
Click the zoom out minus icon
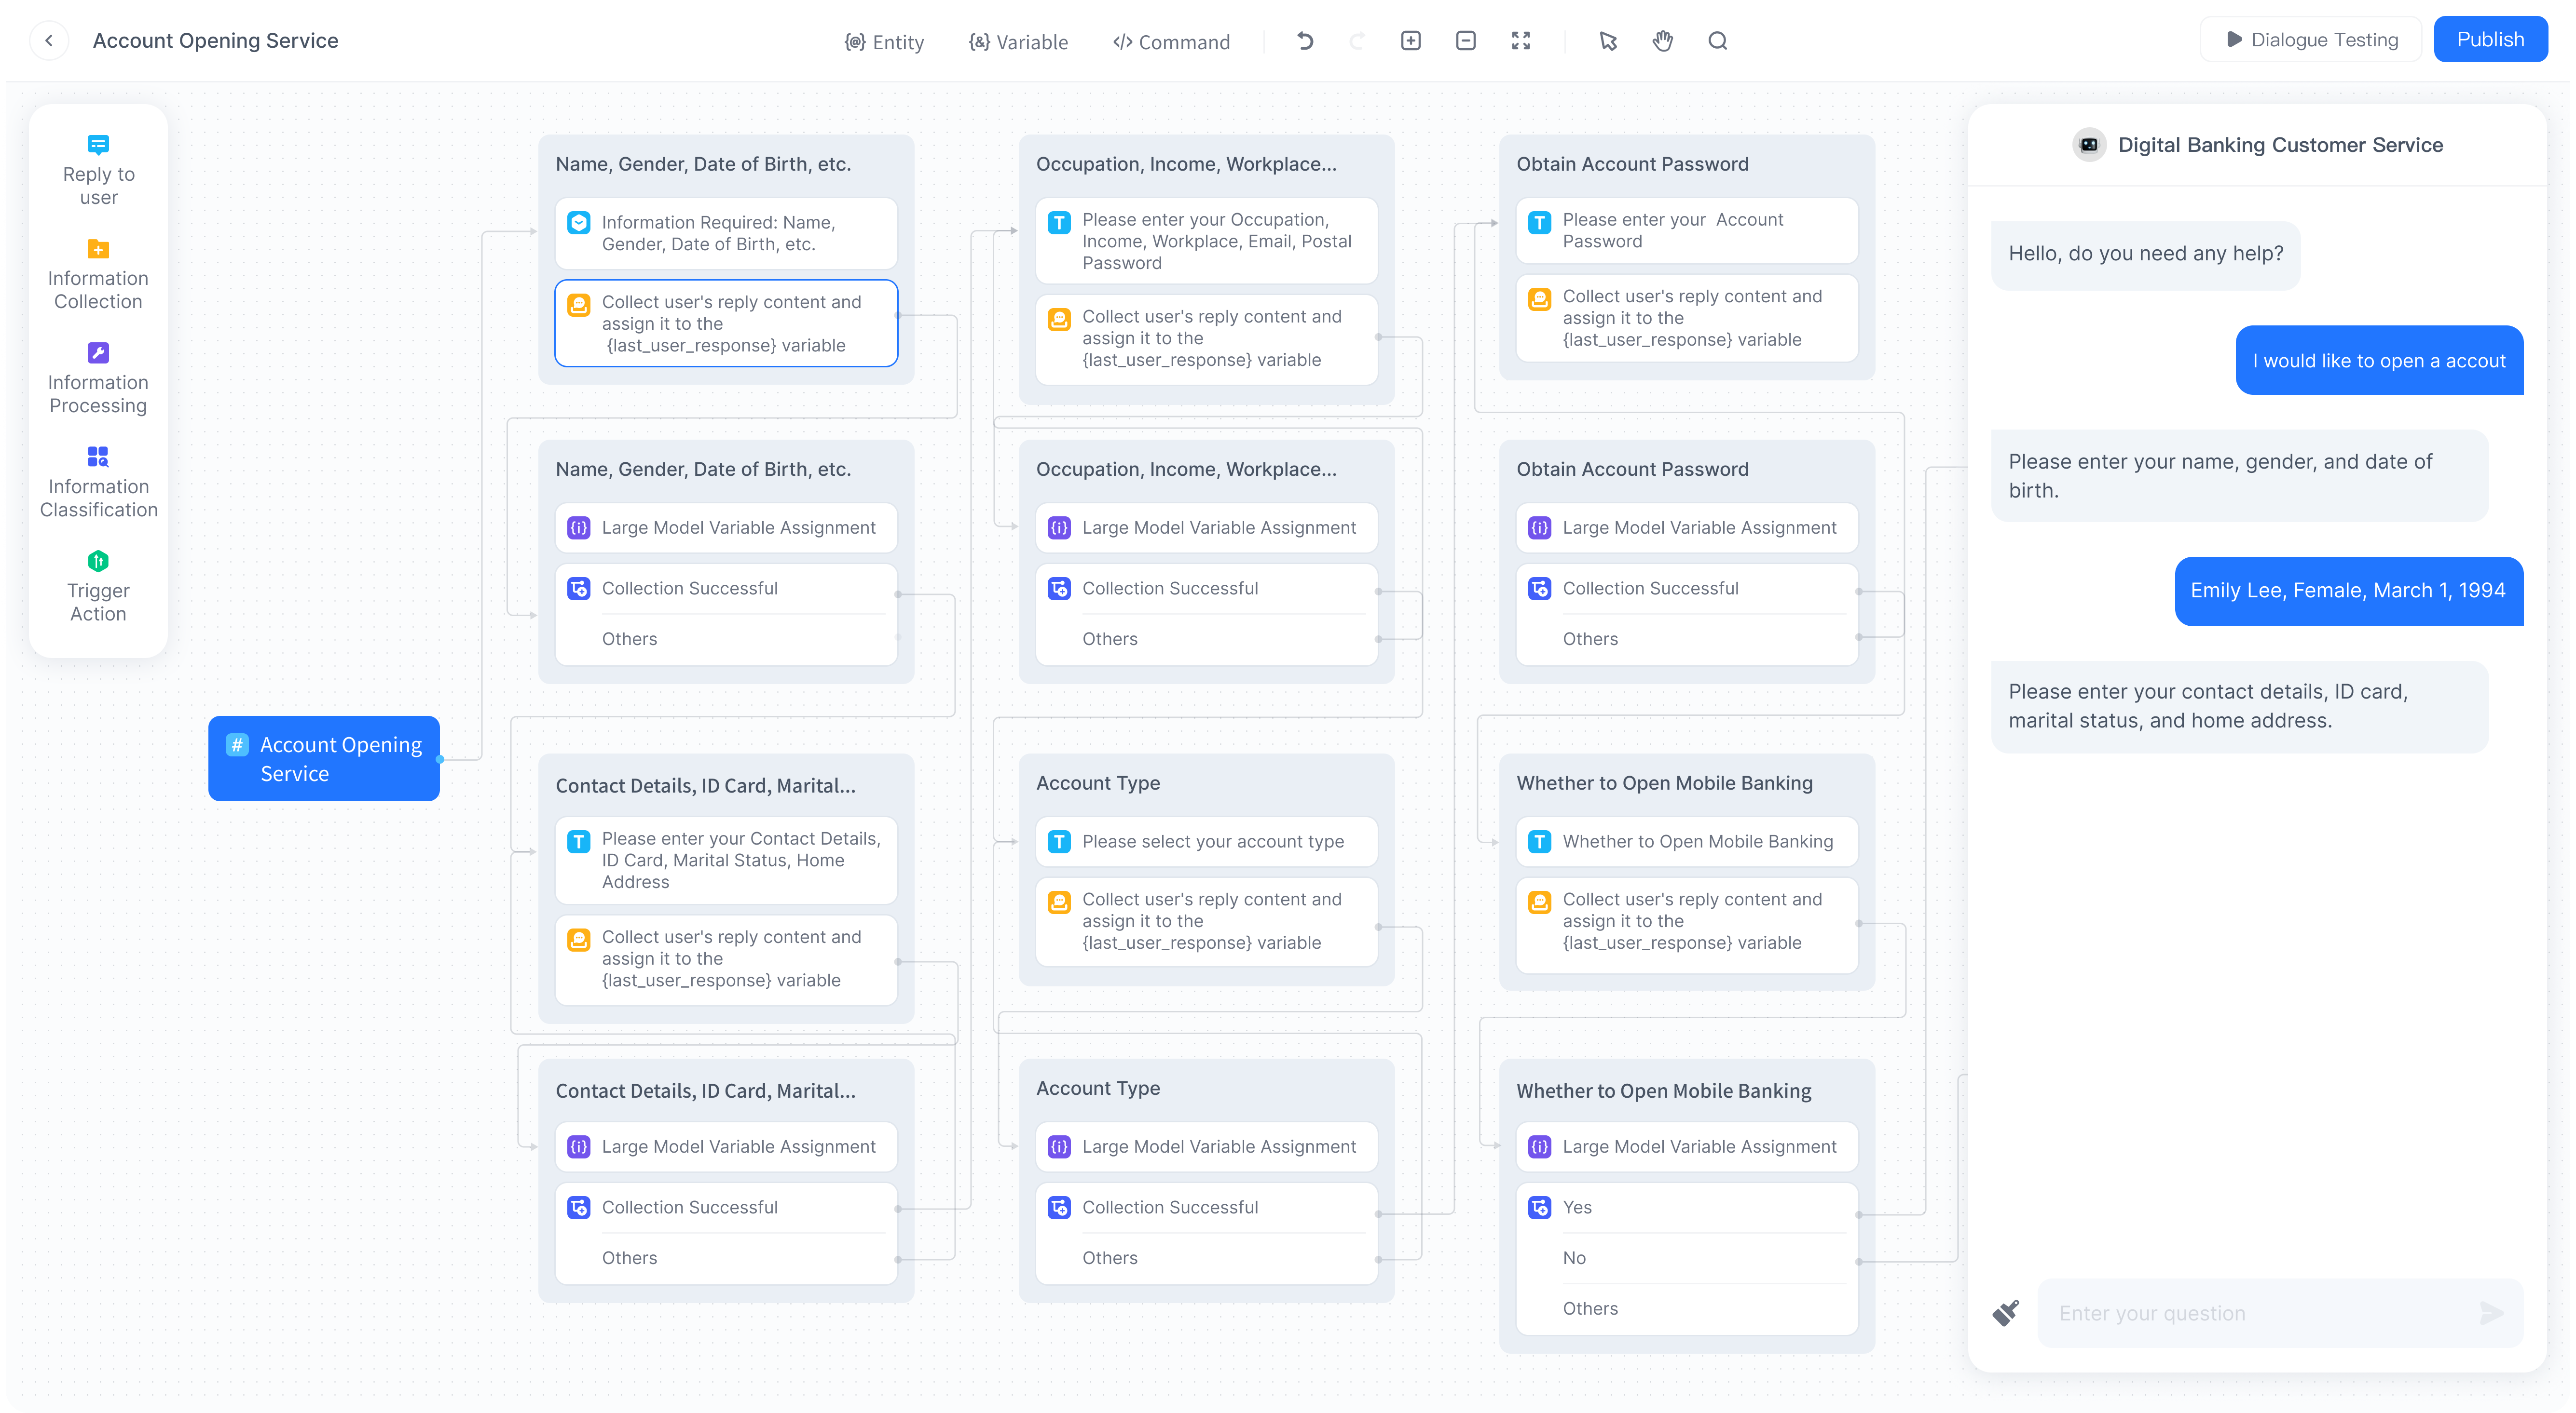[1466, 41]
